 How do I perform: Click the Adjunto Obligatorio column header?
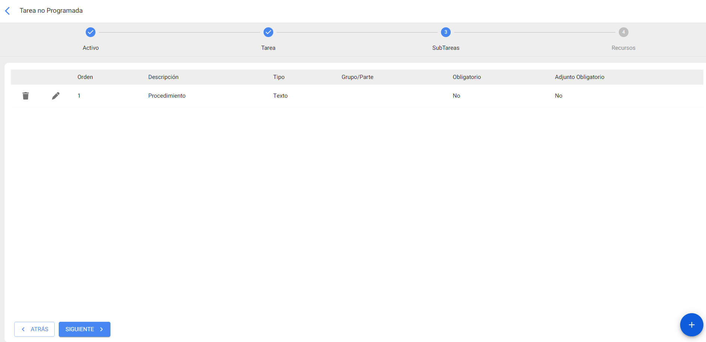pyautogui.click(x=579, y=77)
